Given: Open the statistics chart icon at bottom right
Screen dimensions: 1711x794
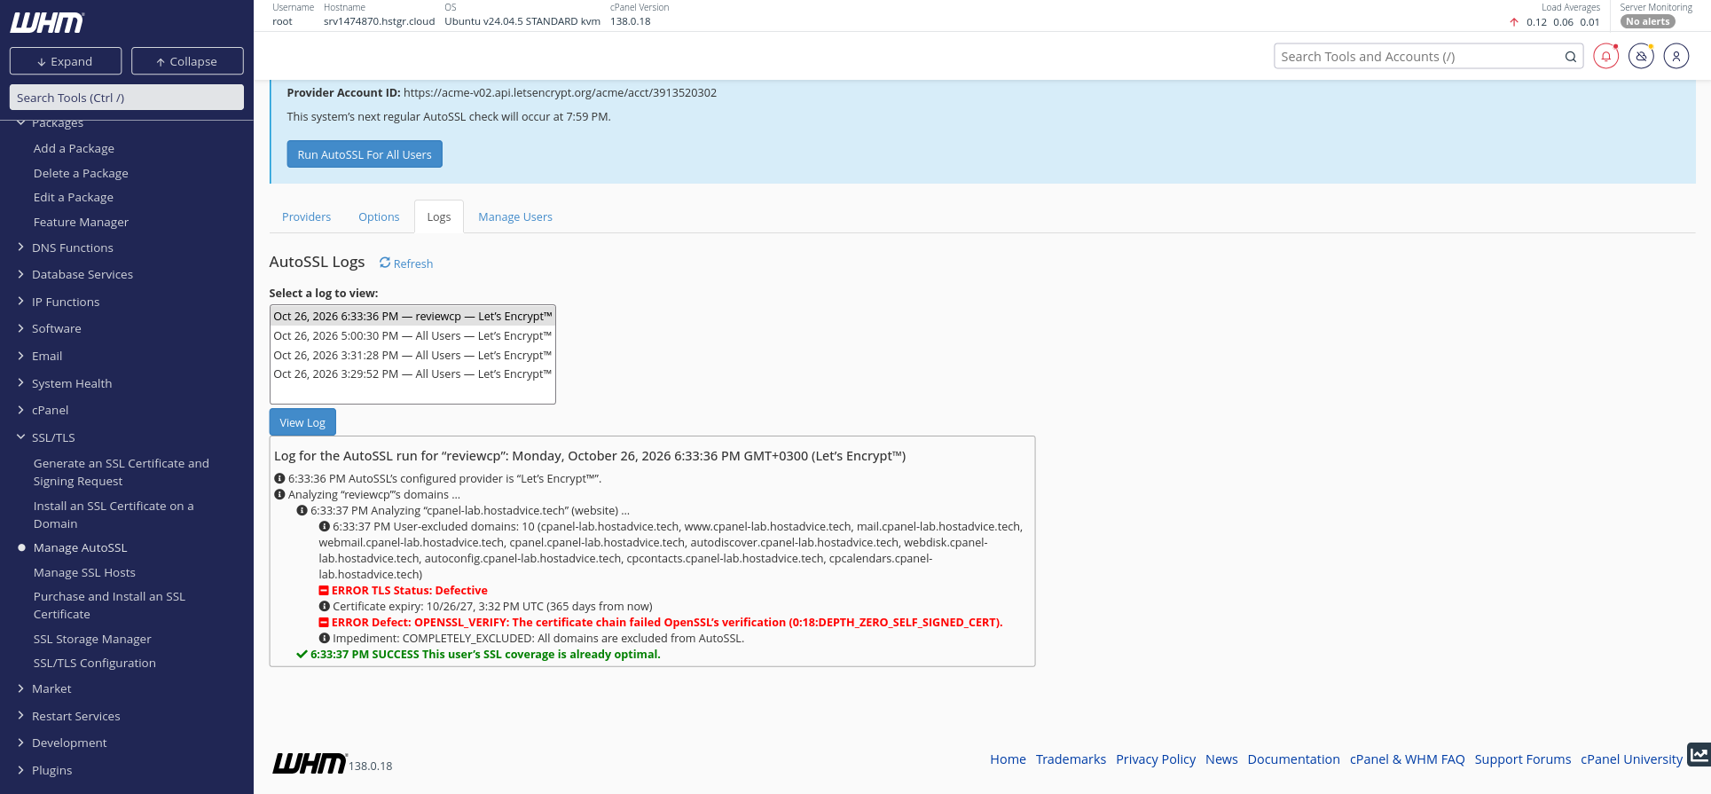Looking at the screenshot, I should [x=1699, y=755].
